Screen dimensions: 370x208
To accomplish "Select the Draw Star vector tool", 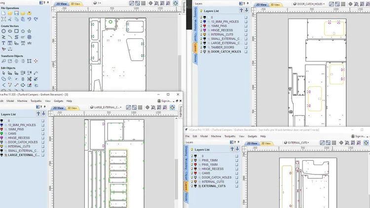I will click(29, 31).
